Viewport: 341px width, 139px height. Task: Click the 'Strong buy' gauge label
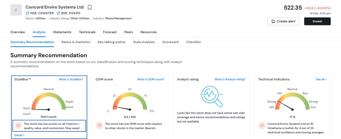click(313, 104)
